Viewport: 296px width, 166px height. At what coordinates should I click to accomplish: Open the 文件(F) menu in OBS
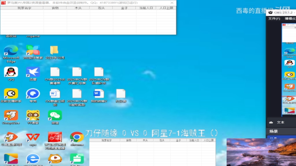point(274,18)
